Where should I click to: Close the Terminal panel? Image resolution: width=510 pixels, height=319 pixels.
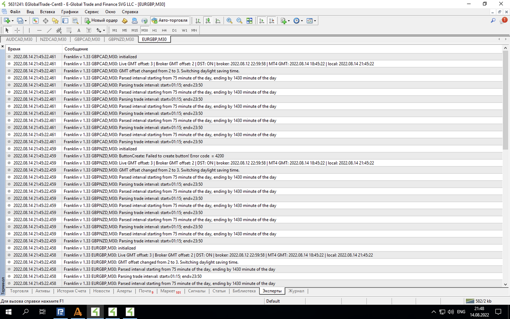pos(2,47)
